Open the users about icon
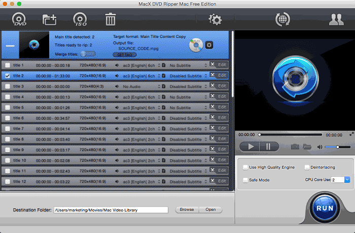355x233 pixels. click(x=336, y=20)
